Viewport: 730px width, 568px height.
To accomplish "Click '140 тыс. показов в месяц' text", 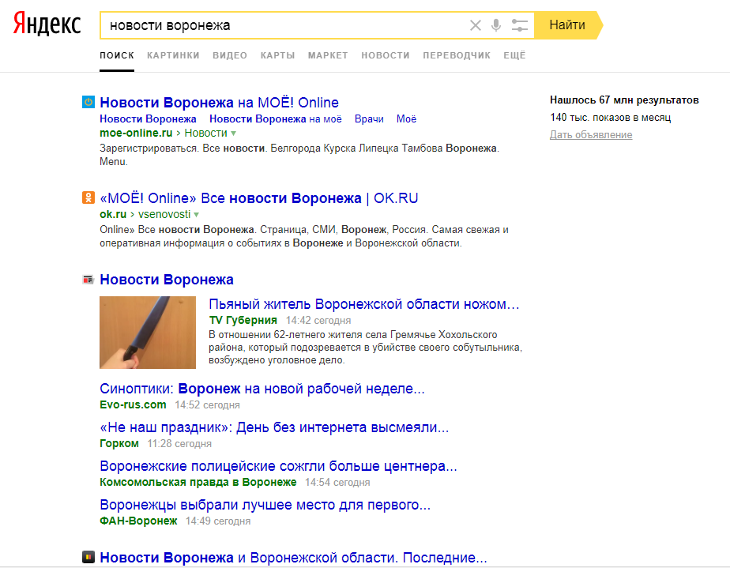I will 611,118.
